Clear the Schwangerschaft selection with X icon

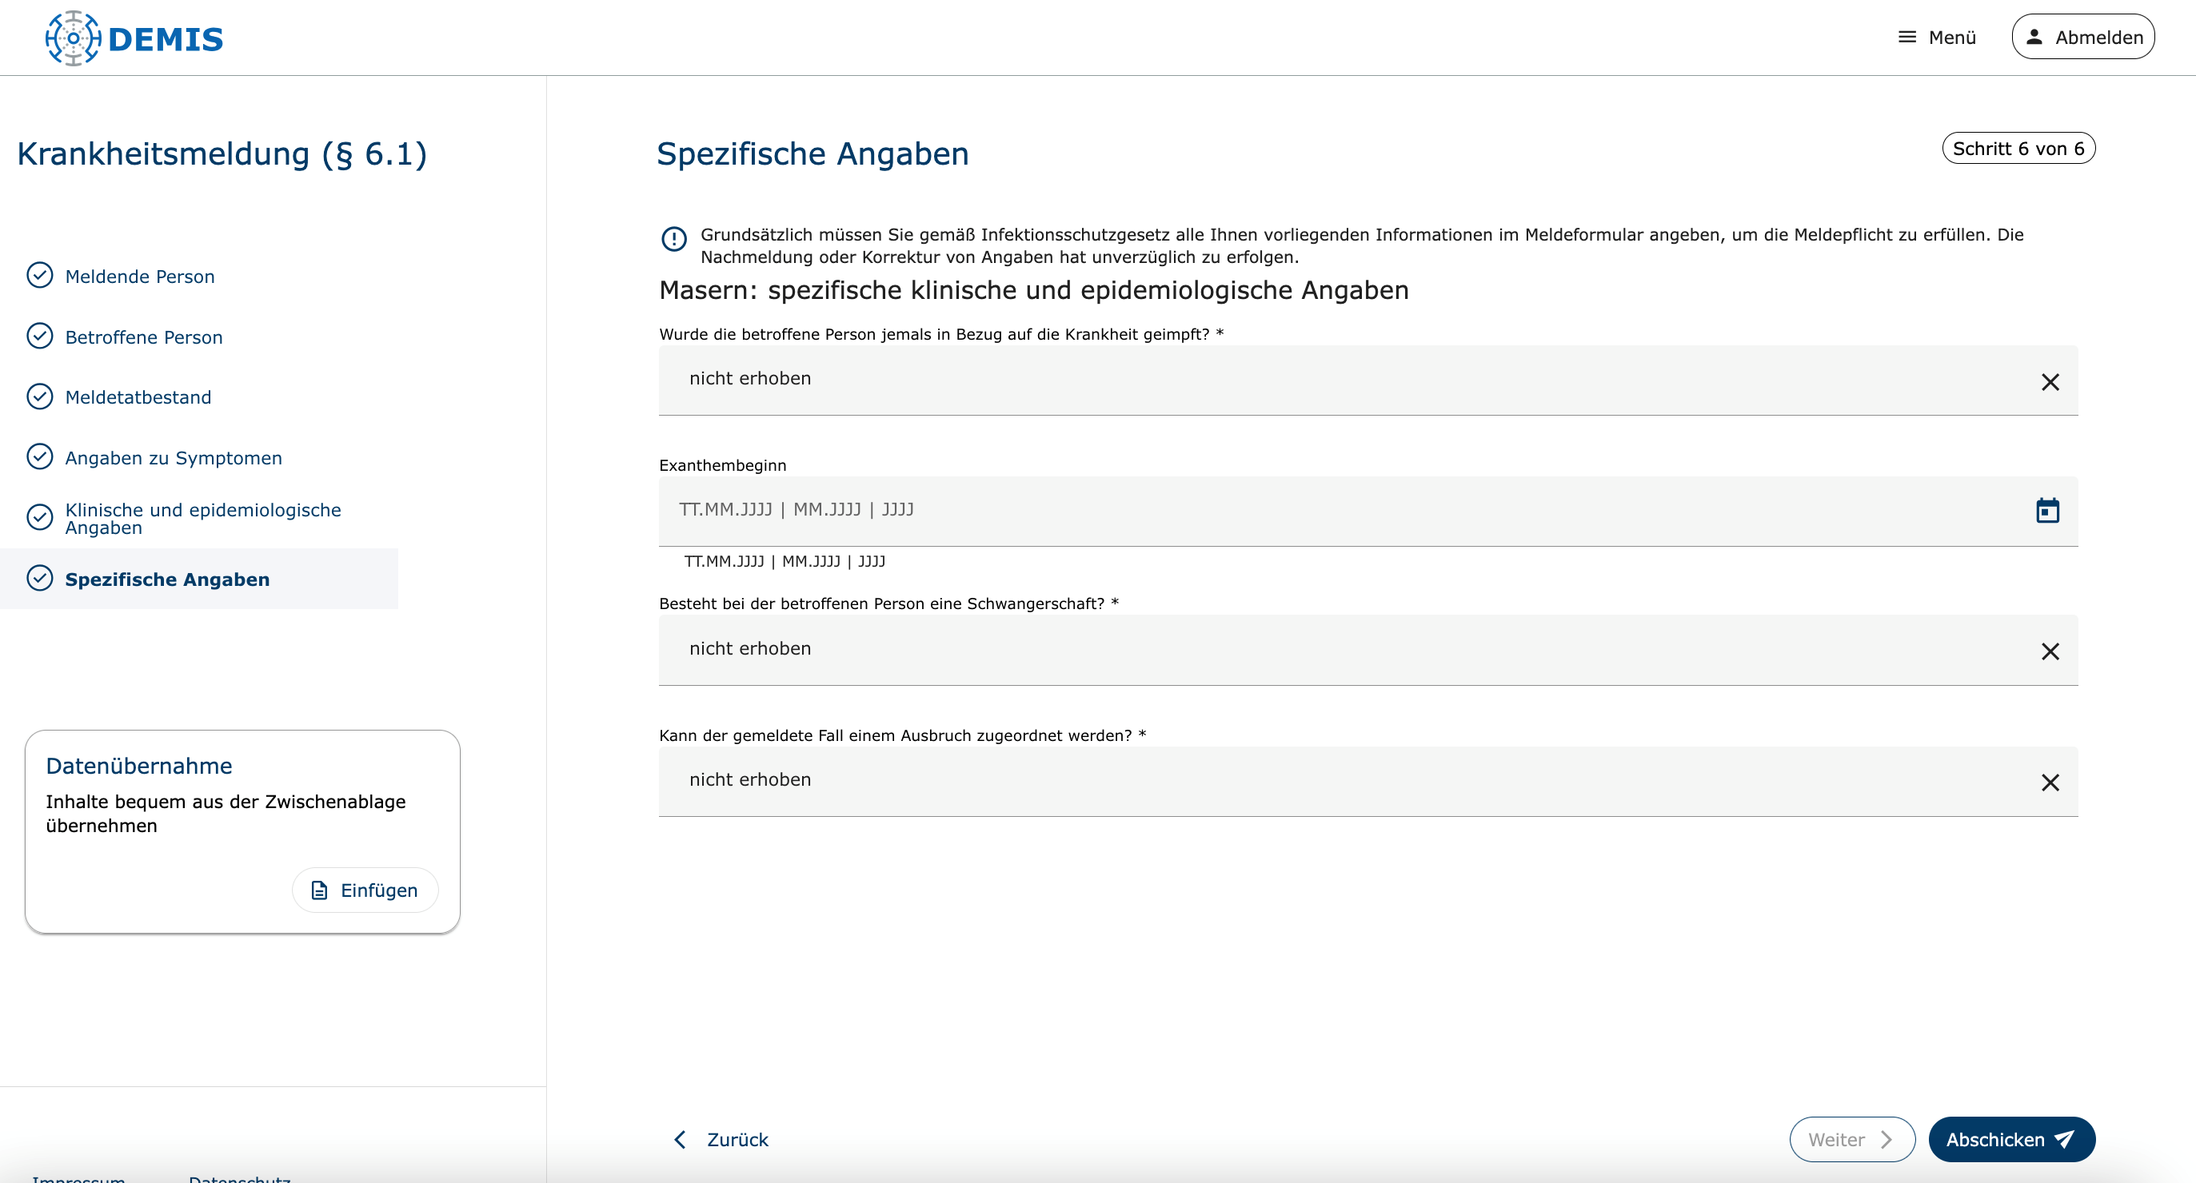pyautogui.click(x=2050, y=651)
